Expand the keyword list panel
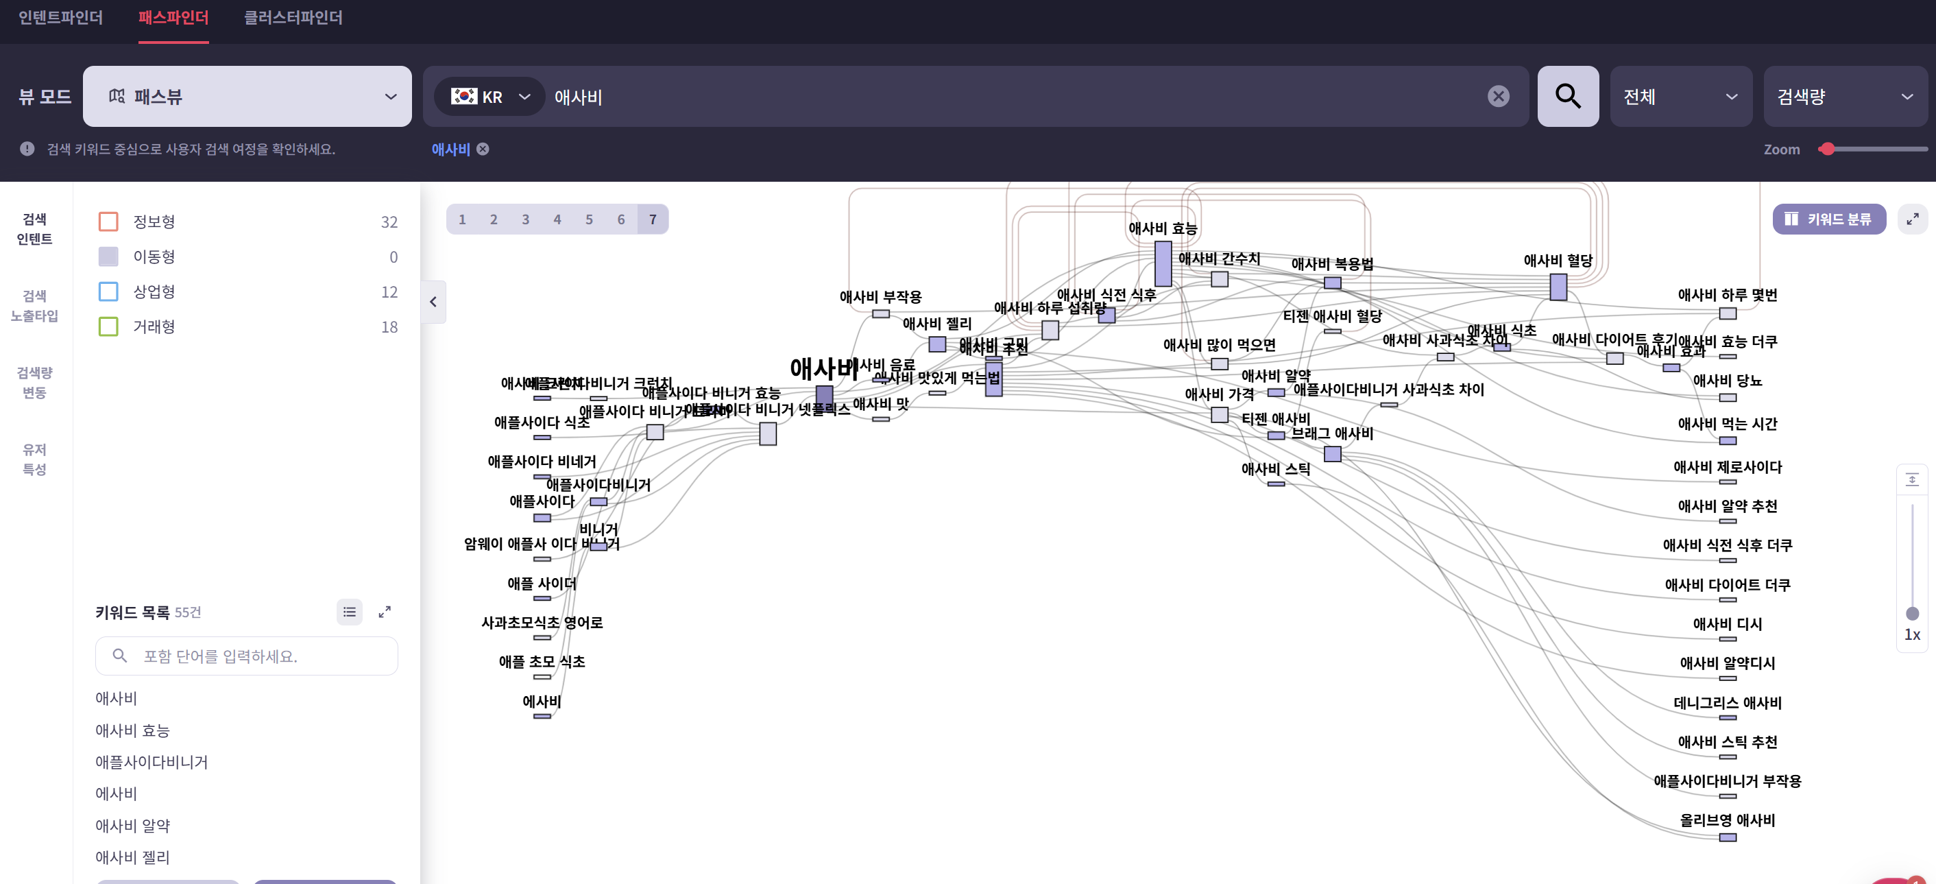This screenshot has width=1936, height=884. [x=384, y=612]
